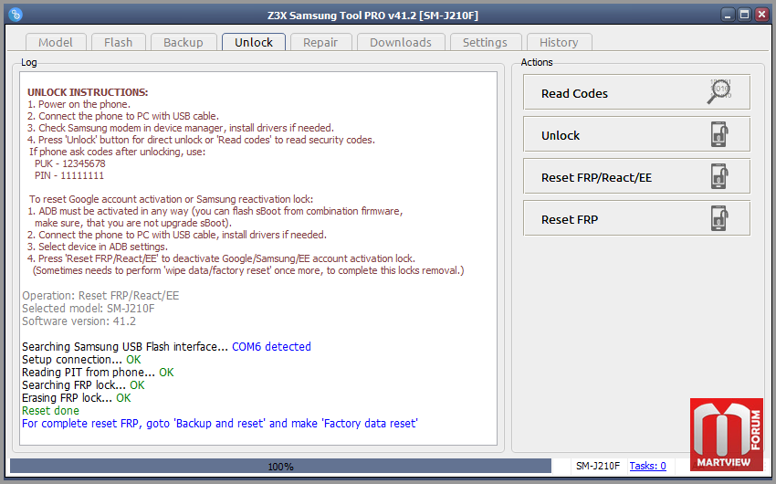The image size is (776, 484).
Task: Click 'Software version: 41.2' log line
Action: pyautogui.click(x=79, y=321)
